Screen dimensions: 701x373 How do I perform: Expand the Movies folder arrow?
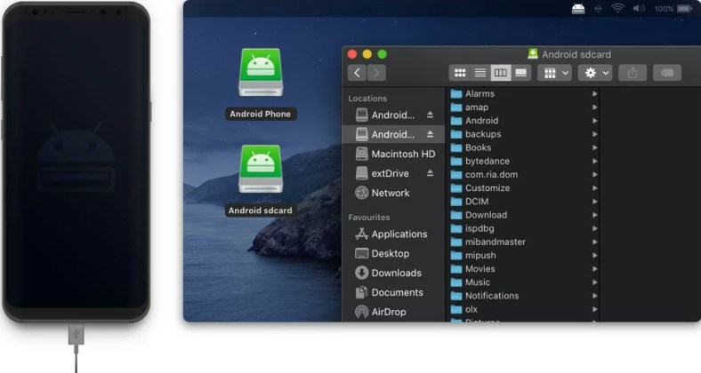pyautogui.click(x=594, y=268)
